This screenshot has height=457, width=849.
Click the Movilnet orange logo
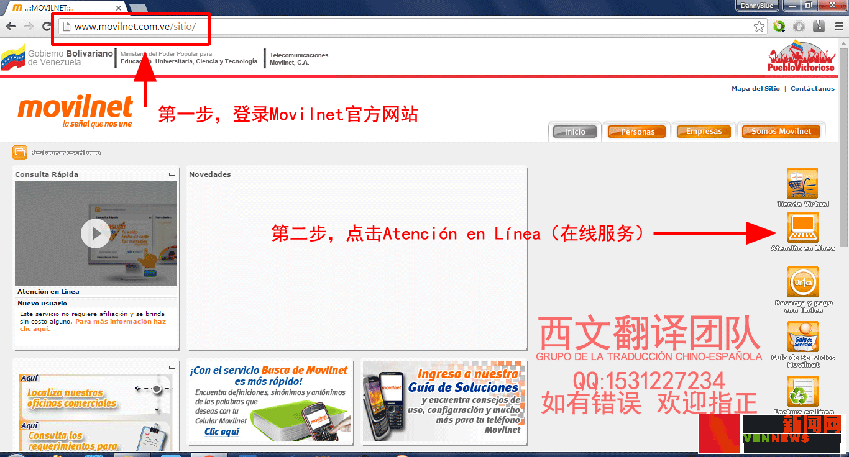75,111
